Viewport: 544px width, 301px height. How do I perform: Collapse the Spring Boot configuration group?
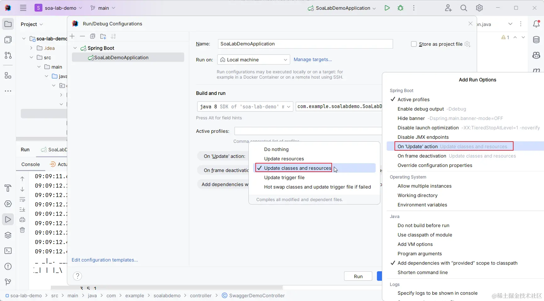point(75,48)
